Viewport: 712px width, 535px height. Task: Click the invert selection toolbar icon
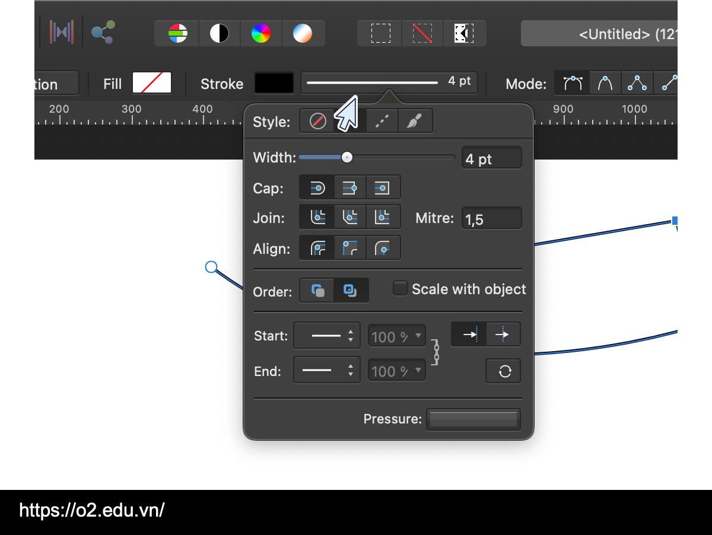464,33
